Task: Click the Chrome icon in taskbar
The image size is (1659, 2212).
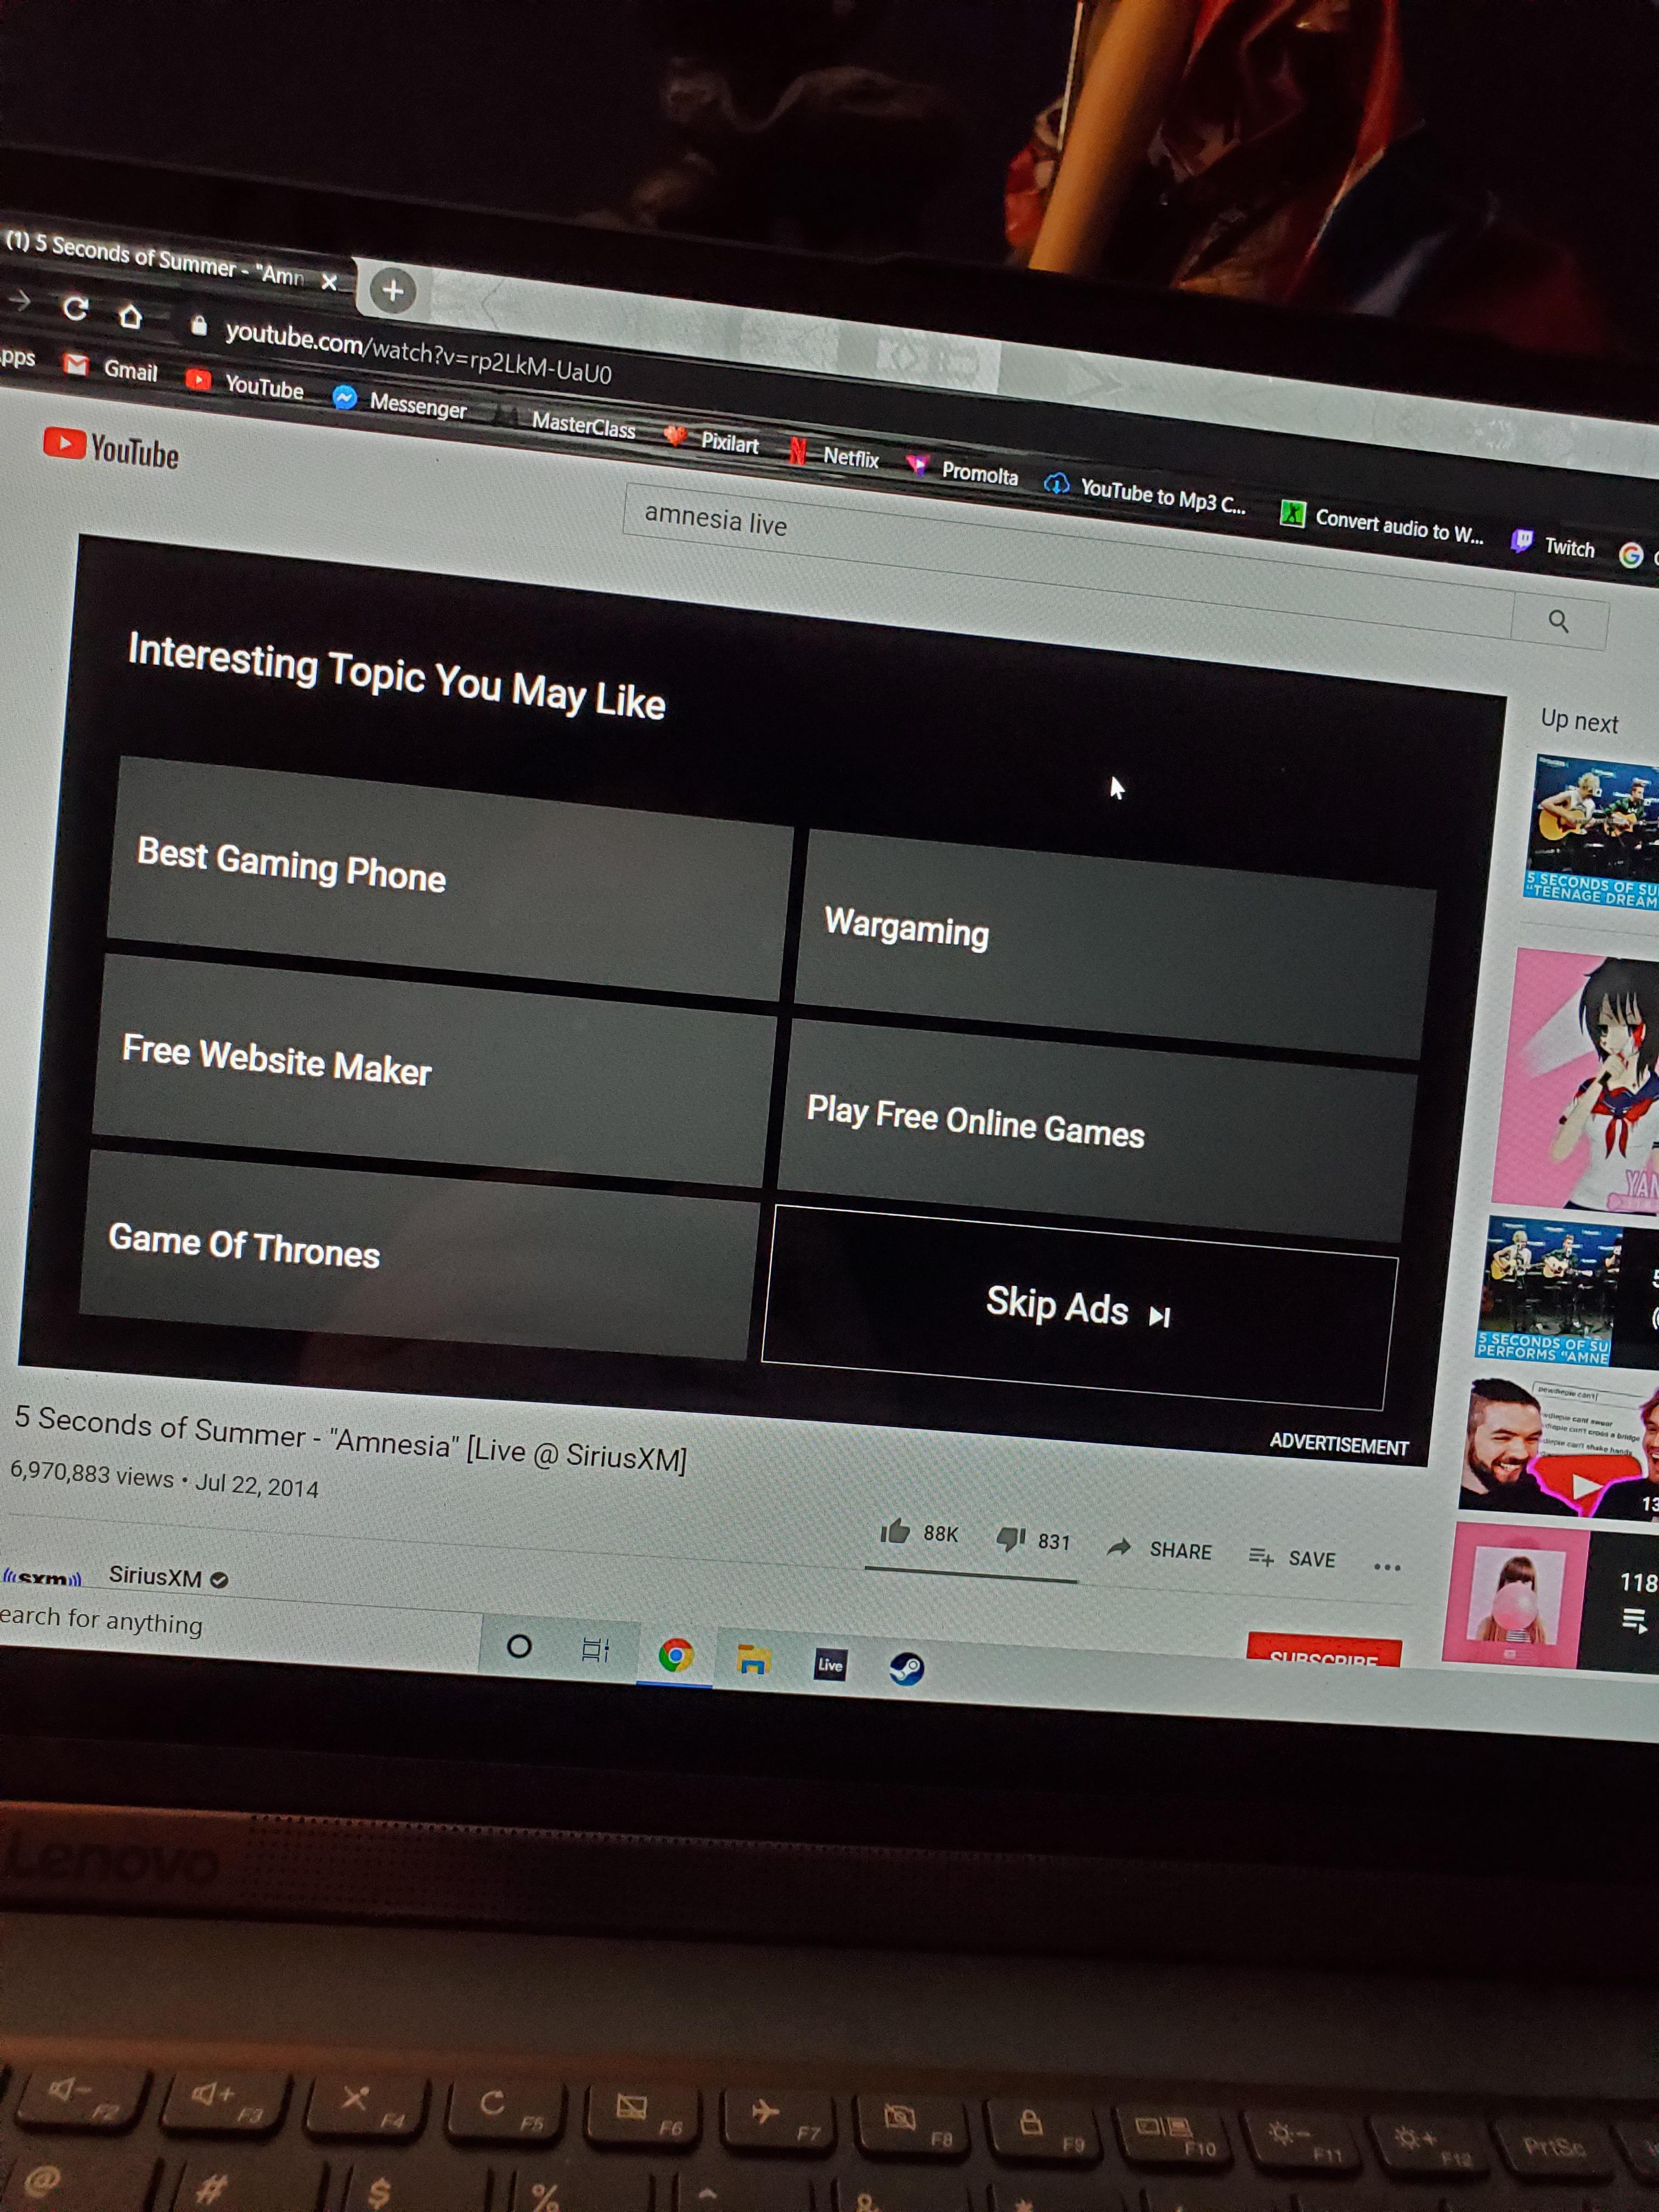Action: [676, 1656]
